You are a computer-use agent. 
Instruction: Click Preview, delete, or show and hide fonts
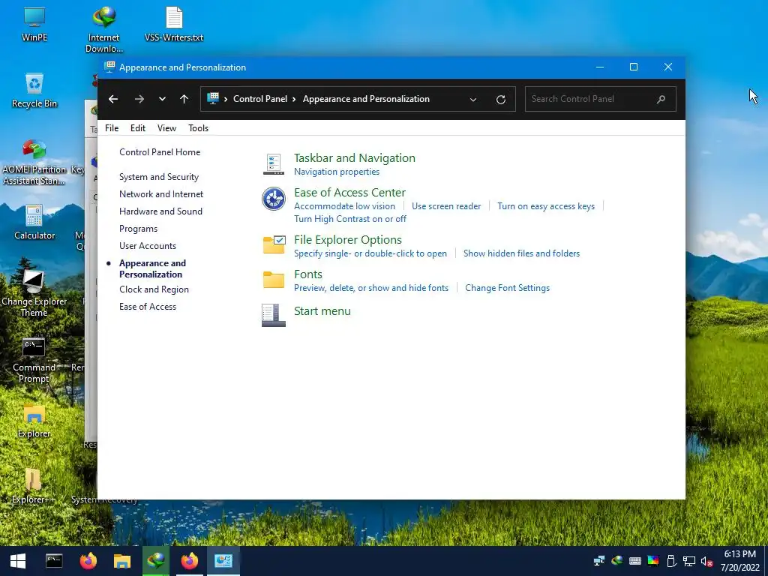(x=370, y=288)
